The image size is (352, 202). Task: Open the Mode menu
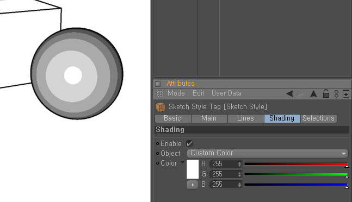176,93
